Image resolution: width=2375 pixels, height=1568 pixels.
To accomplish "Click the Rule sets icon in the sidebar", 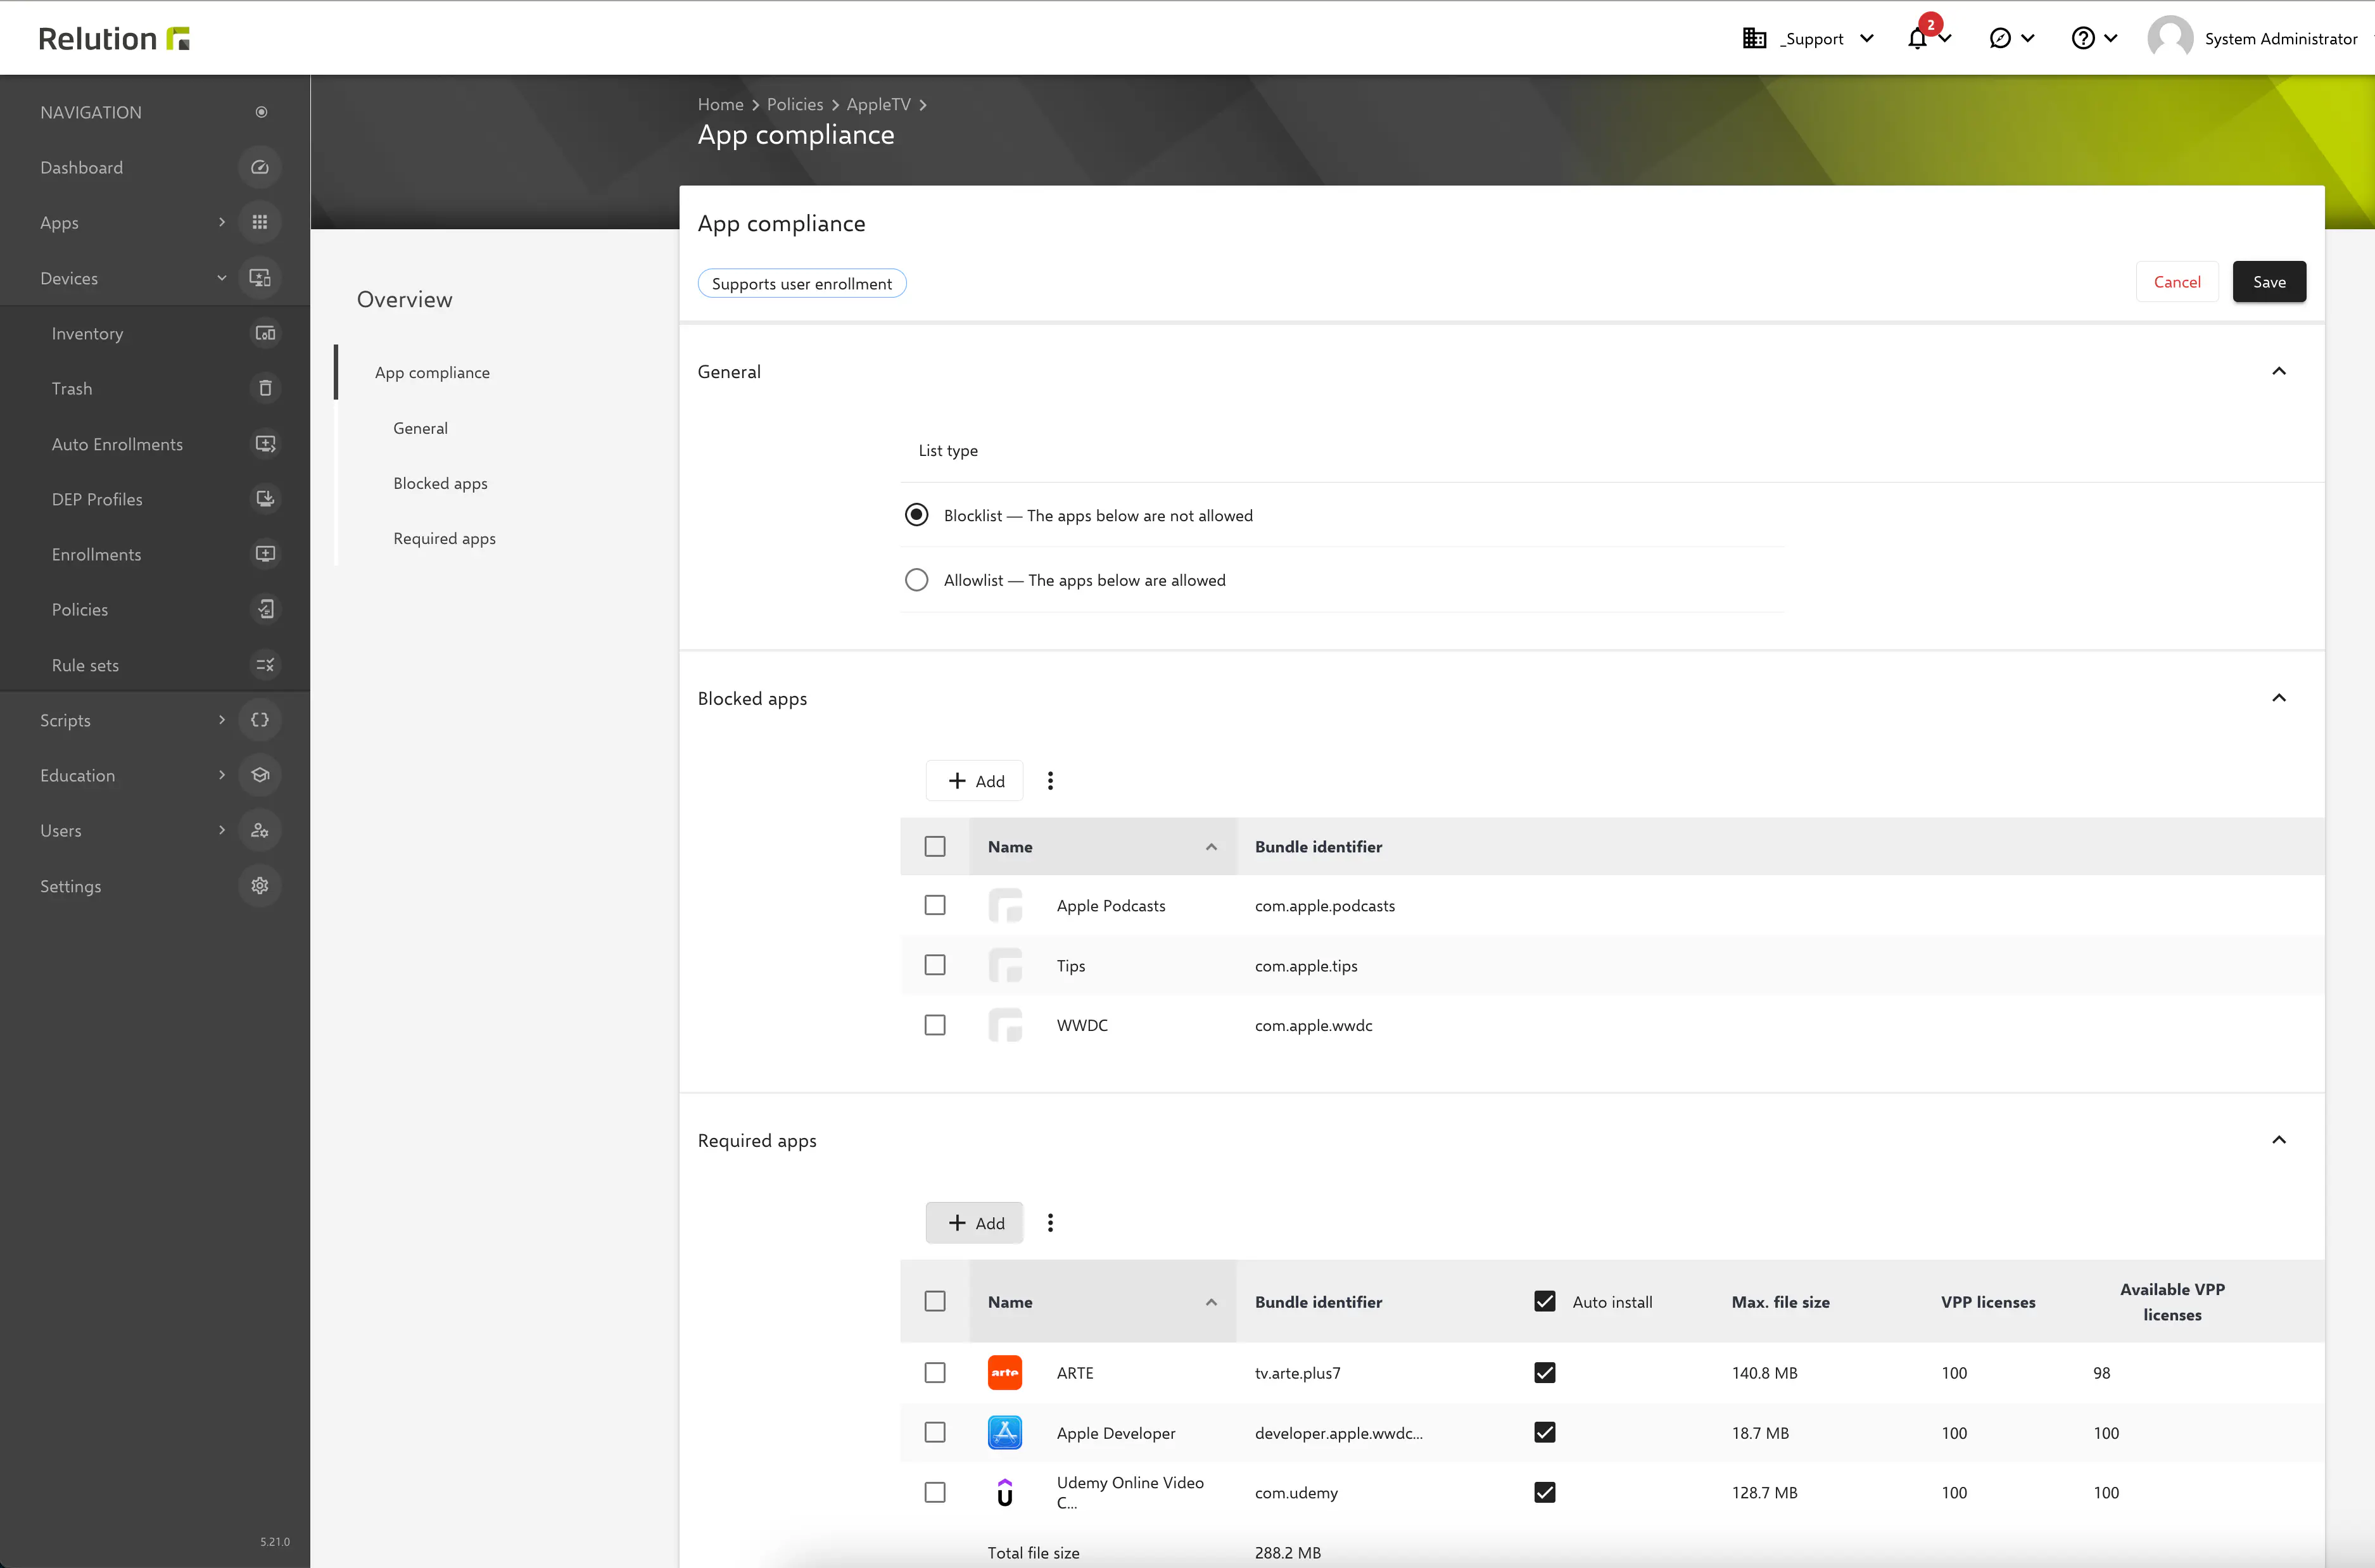I will (264, 664).
